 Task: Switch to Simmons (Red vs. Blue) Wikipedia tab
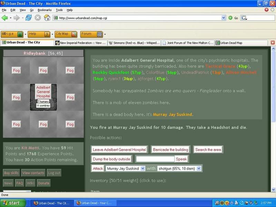tap(134, 43)
